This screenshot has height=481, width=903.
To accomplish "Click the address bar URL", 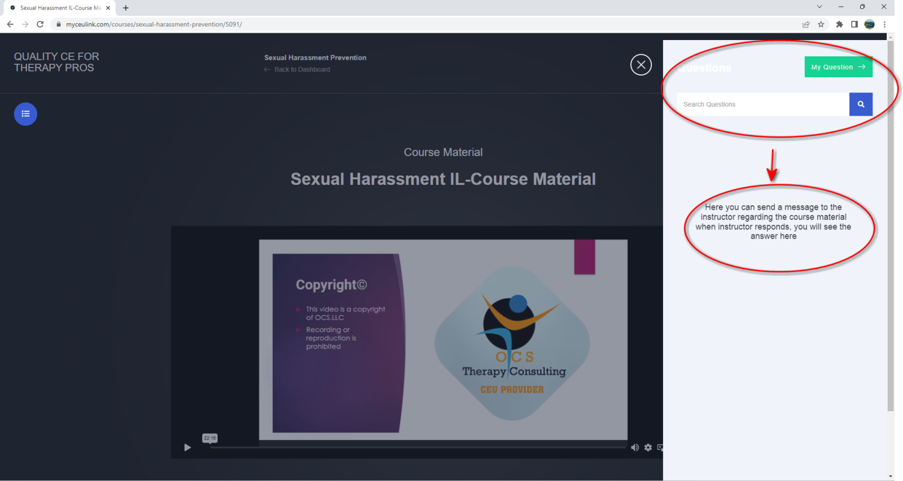I will click(154, 24).
